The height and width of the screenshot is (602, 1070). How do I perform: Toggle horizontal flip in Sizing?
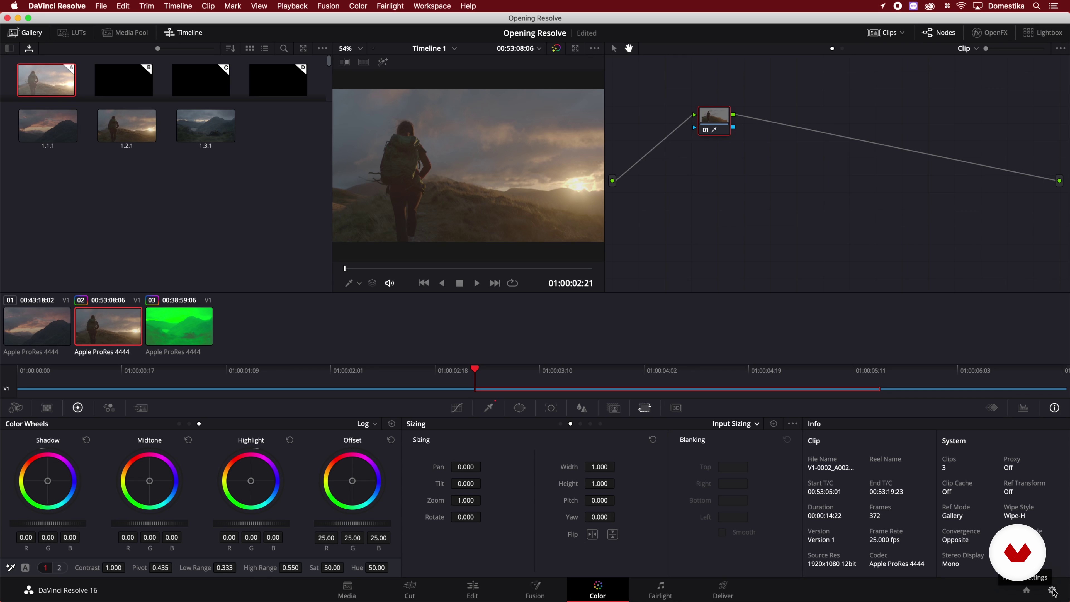[x=592, y=534]
